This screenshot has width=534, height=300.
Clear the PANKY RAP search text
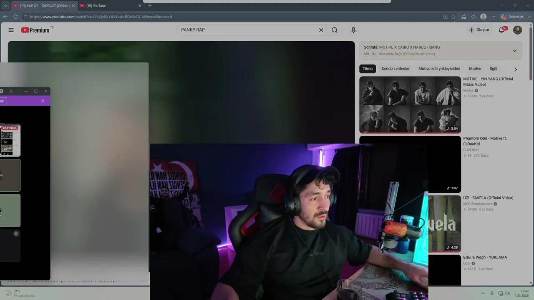(x=321, y=30)
